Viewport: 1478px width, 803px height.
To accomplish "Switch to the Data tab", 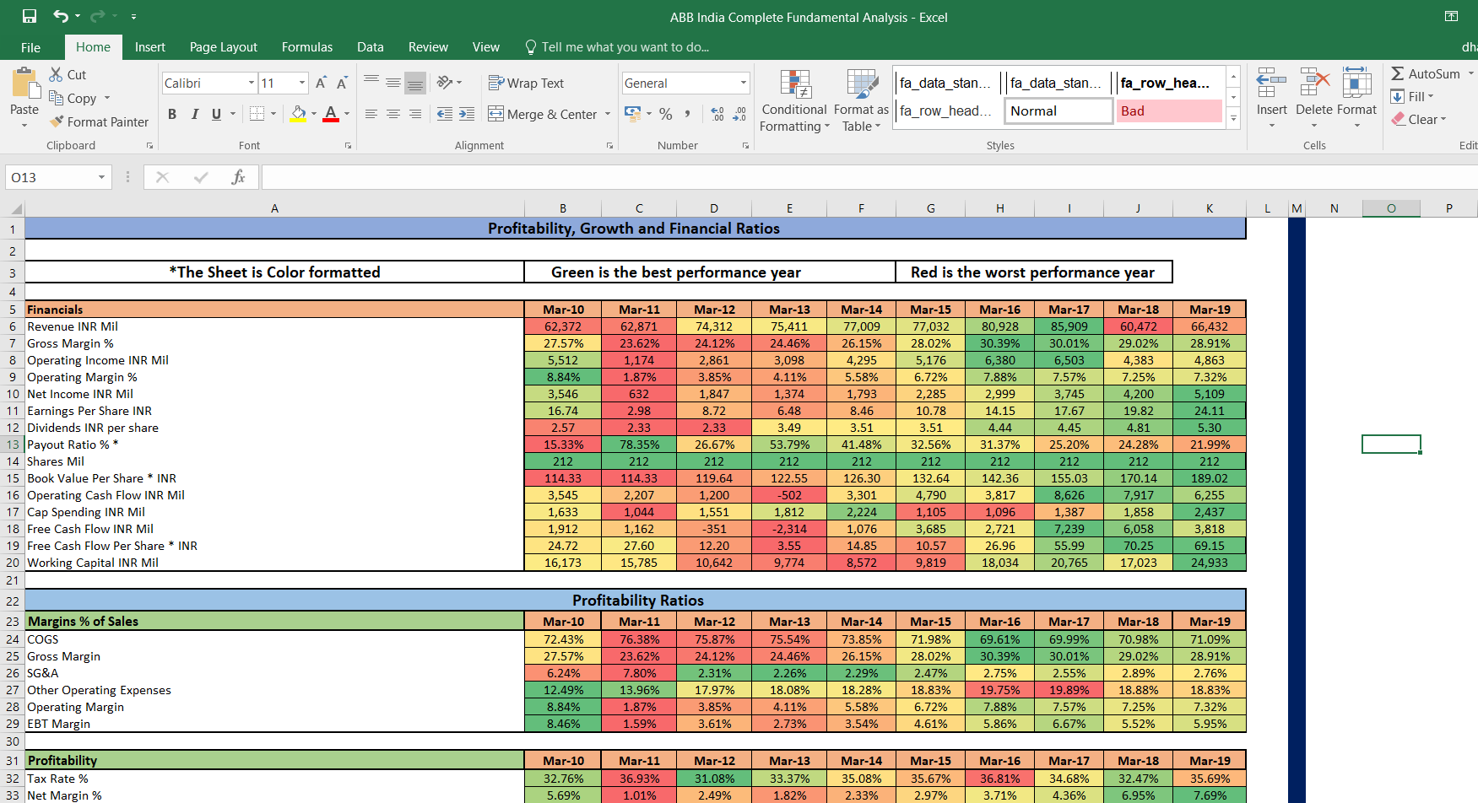I will click(371, 47).
